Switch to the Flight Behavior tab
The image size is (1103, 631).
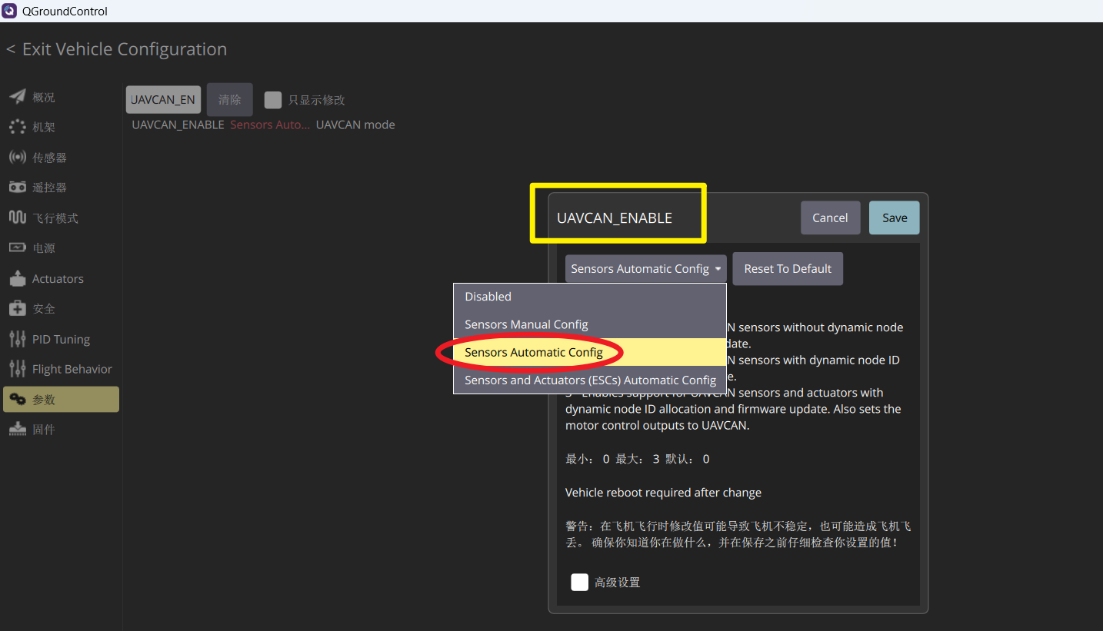click(x=61, y=369)
